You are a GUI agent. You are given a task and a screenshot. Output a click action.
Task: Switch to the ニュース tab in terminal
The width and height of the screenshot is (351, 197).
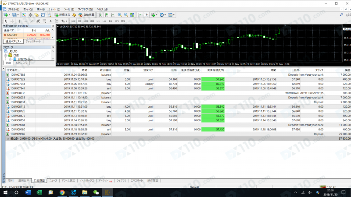[x=53, y=180]
